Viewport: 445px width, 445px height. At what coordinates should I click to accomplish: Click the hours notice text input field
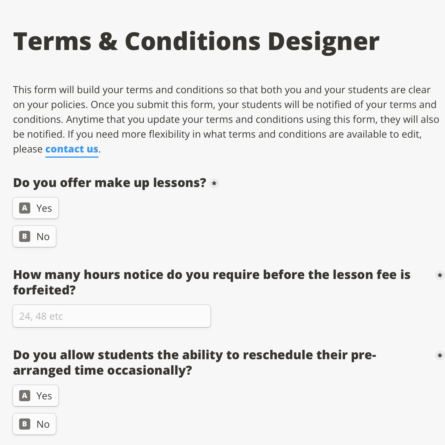(x=111, y=316)
